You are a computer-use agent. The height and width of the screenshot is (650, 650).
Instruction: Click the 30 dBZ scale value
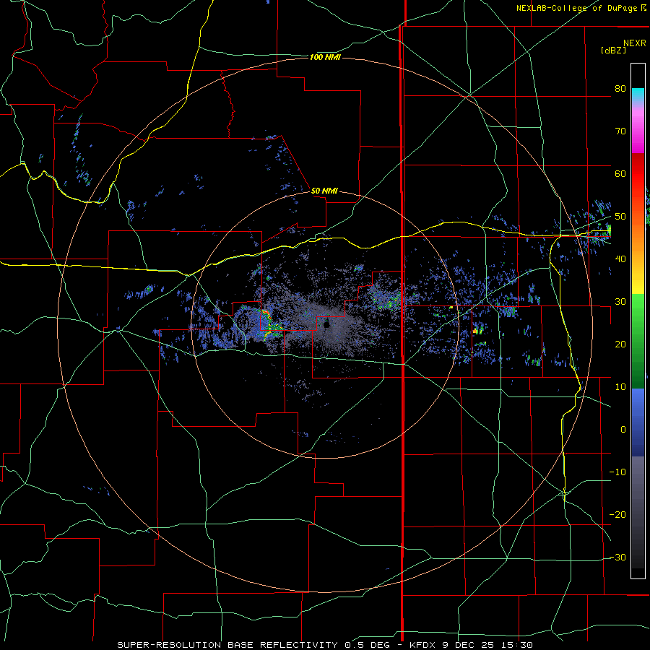coord(620,301)
